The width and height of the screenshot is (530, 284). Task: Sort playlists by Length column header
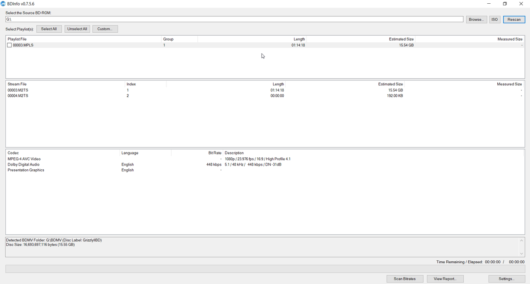(252, 39)
